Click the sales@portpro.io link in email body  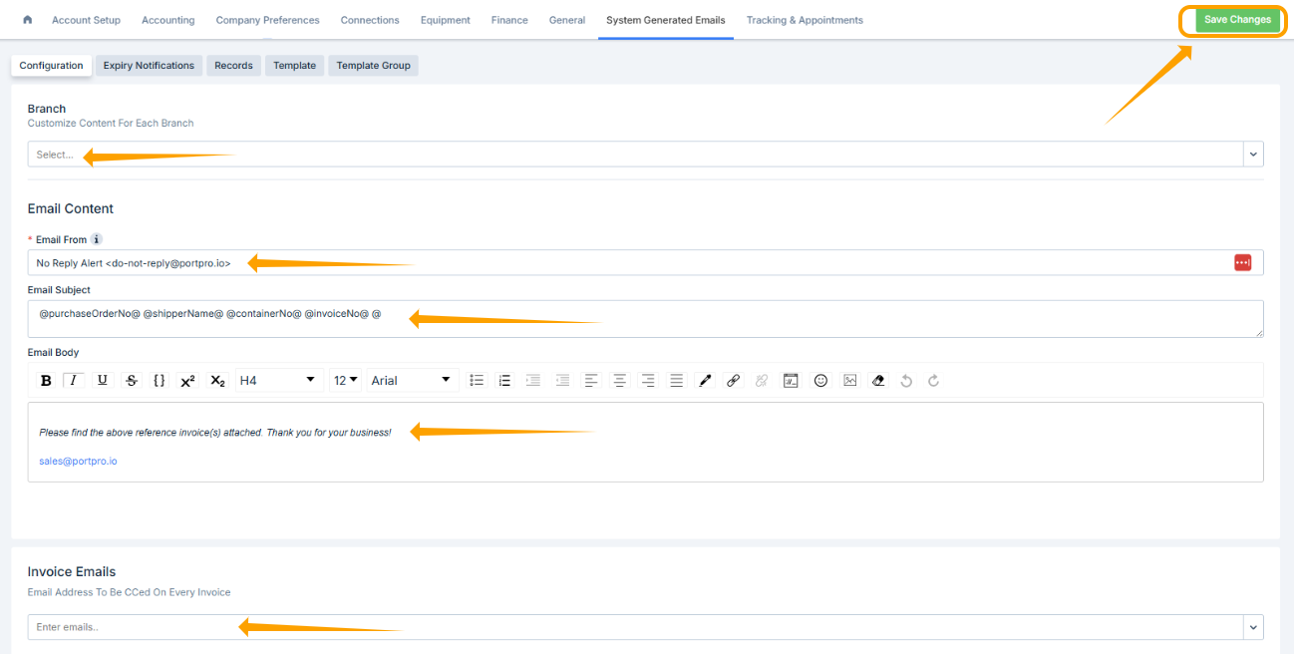[x=78, y=462]
